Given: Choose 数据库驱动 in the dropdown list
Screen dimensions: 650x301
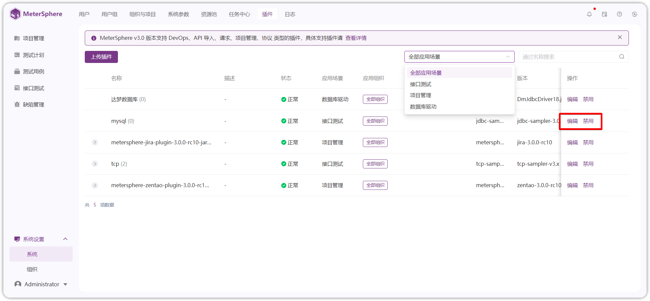Looking at the screenshot, I should 459,106.
